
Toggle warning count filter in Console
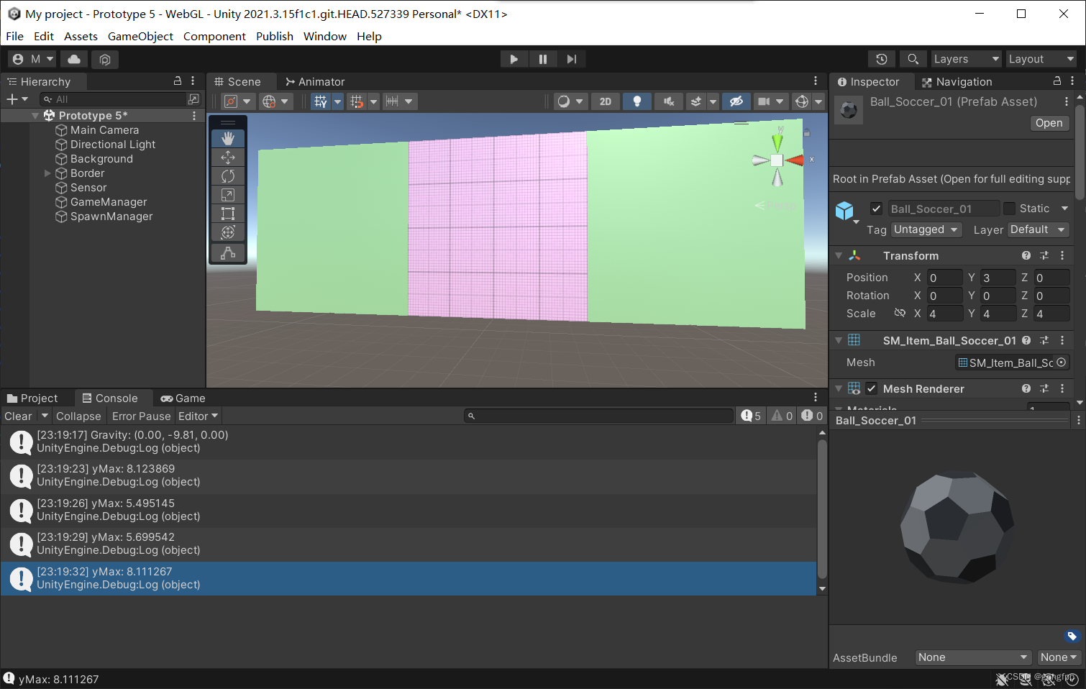pos(782,416)
